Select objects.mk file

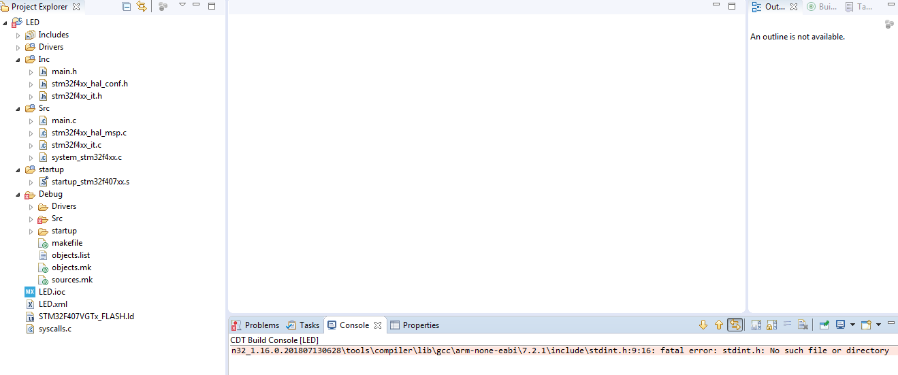click(71, 267)
